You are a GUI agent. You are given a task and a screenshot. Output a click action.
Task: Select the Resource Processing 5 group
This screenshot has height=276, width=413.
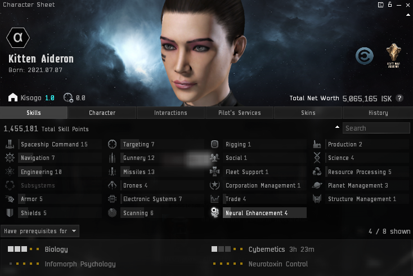[x=367, y=172]
